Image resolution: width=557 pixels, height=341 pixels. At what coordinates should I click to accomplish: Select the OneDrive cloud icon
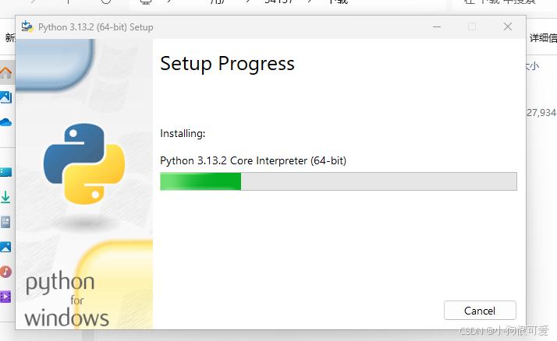[x=6, y=122]
